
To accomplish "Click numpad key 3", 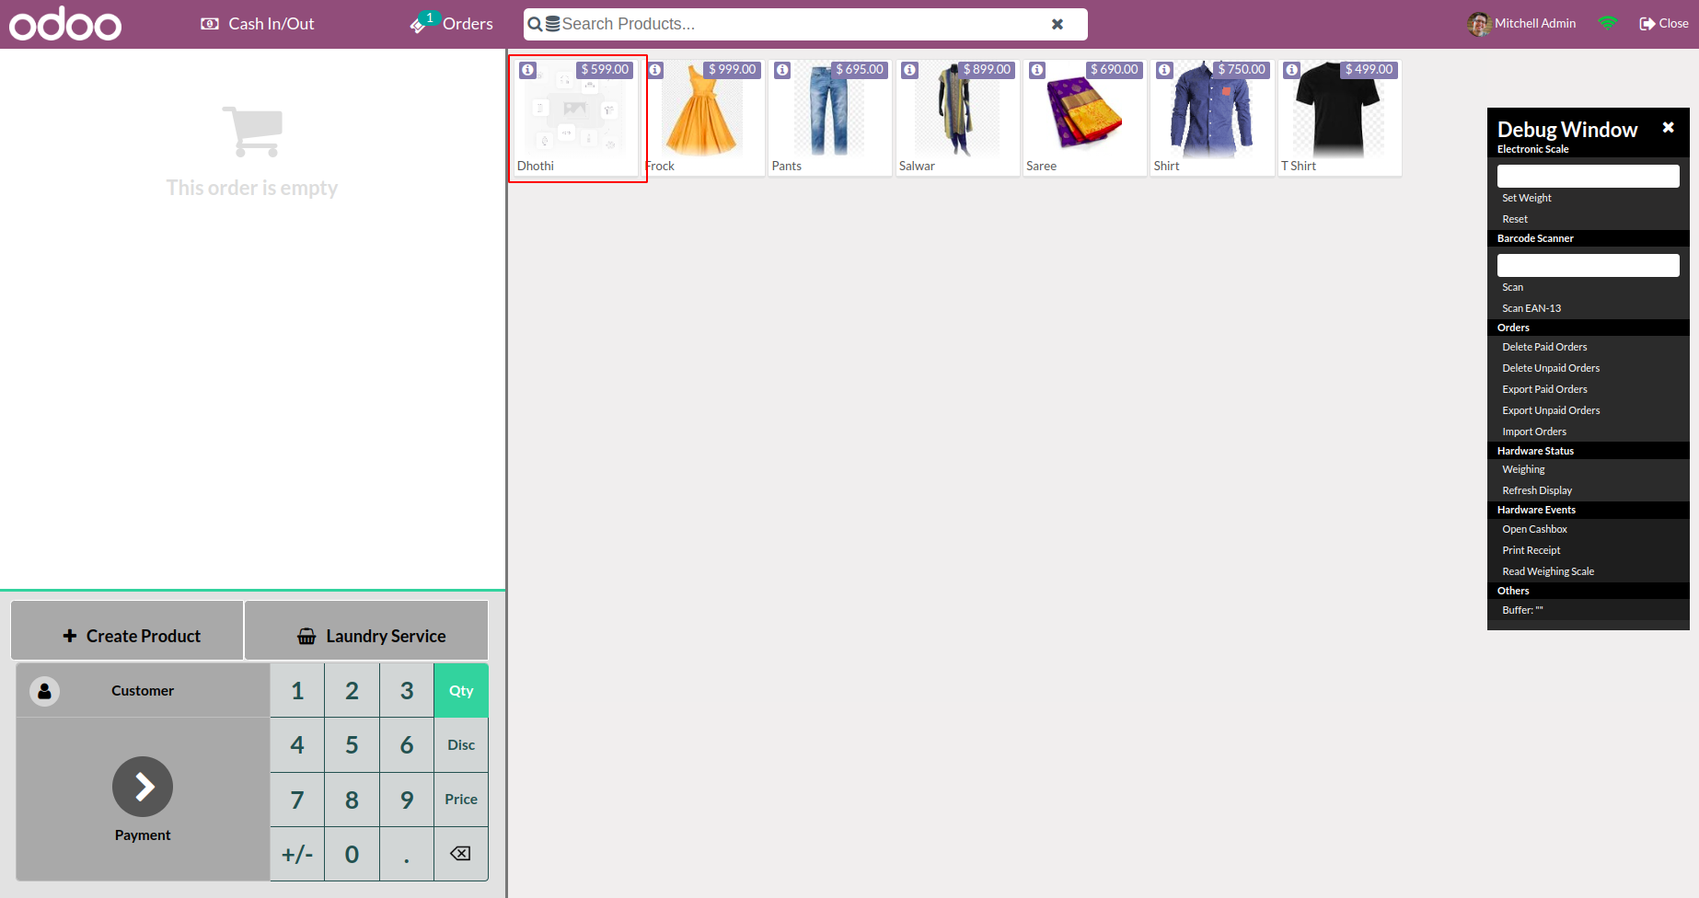I will [407, 690].
